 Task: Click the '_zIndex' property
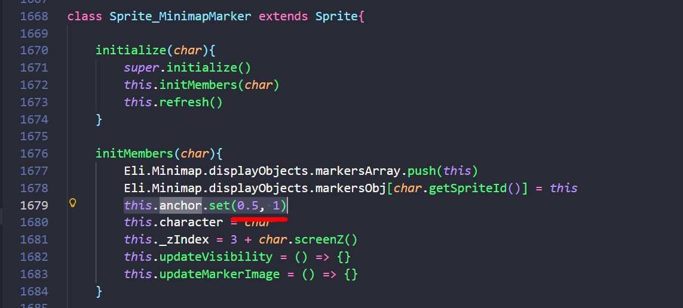[x=184, y=240]
